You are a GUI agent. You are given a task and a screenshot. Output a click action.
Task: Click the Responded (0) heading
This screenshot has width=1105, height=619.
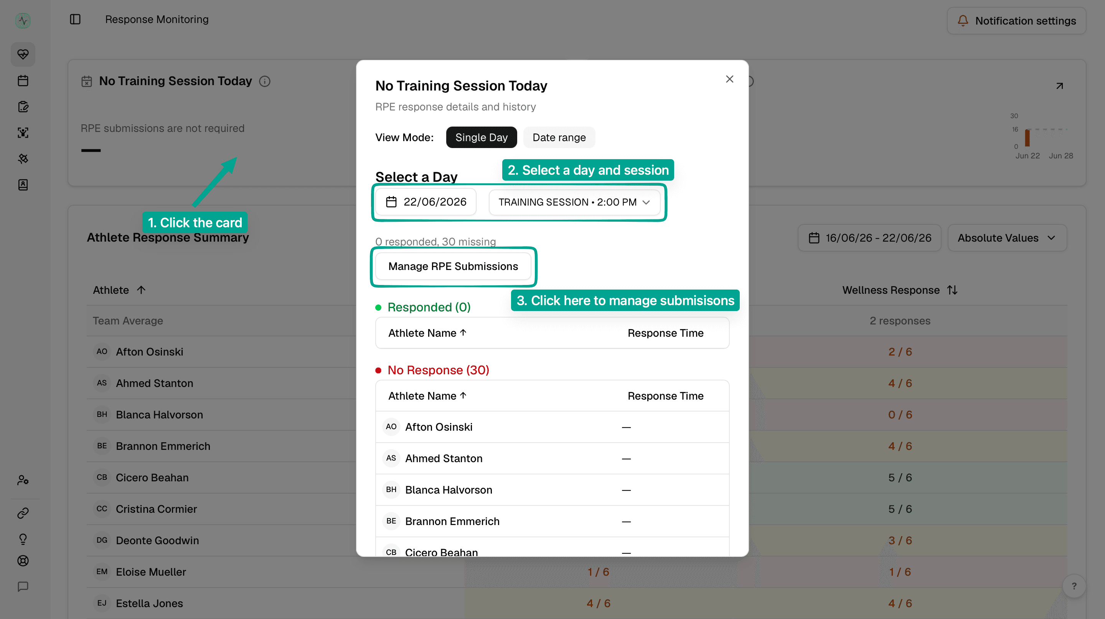(429, 307)
